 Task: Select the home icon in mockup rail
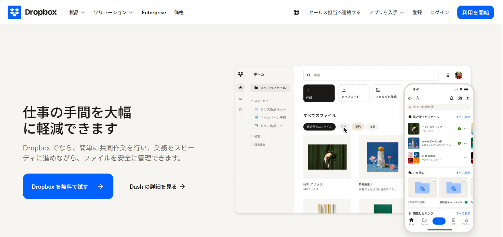click(240, 88)
